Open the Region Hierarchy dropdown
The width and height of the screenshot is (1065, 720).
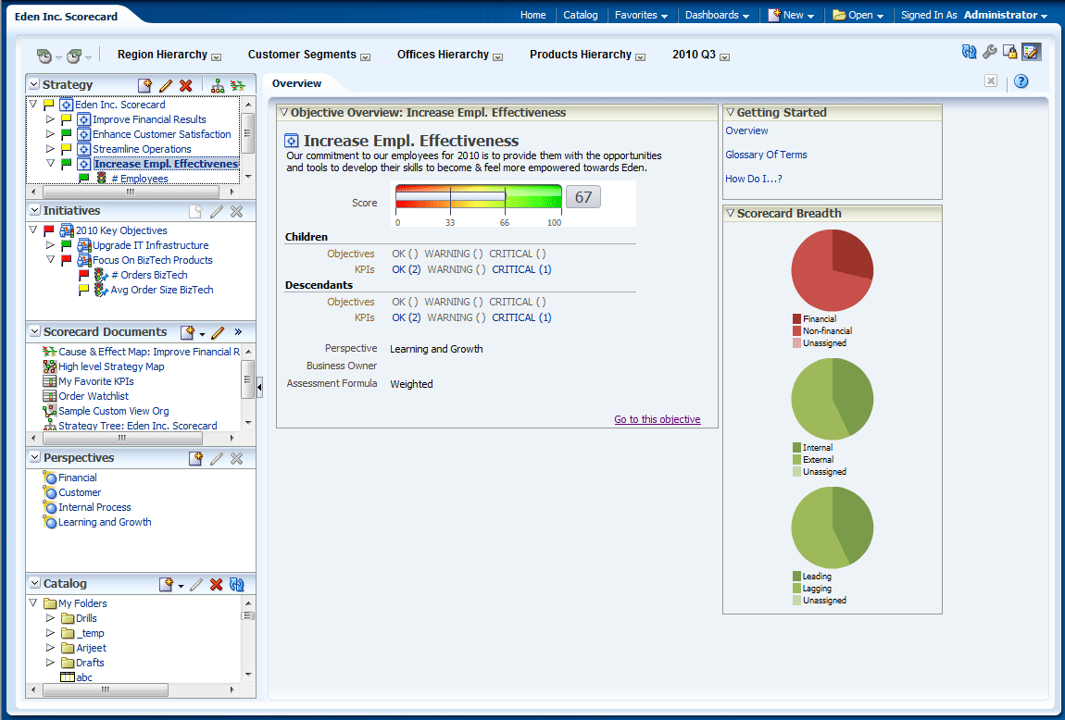[x=216, y=56]
